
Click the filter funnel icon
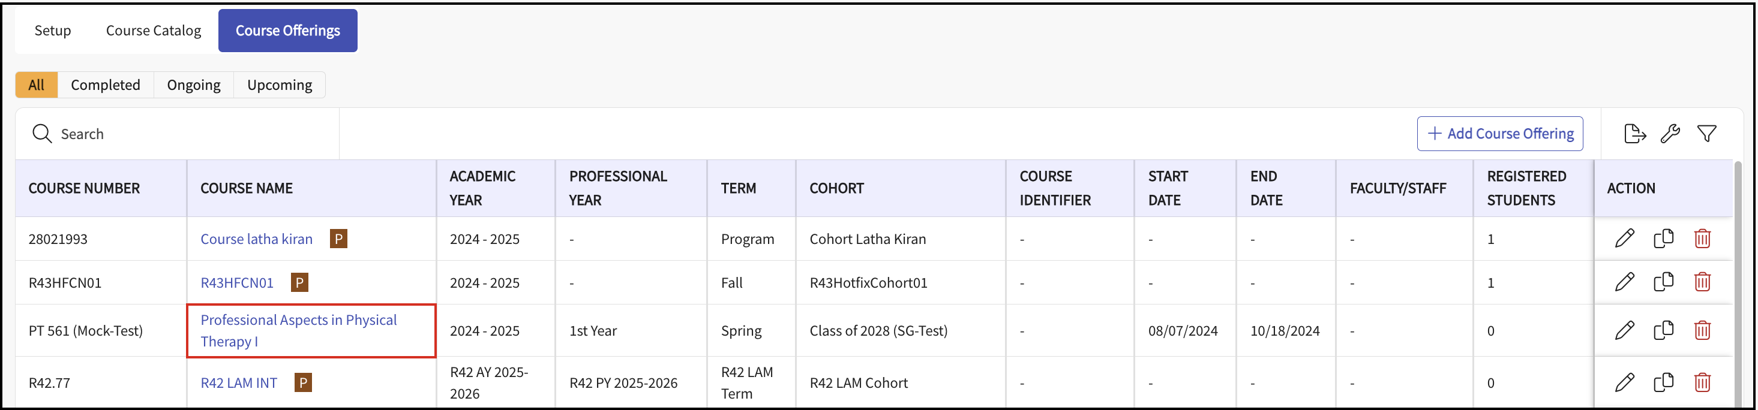pos(1706,134)
